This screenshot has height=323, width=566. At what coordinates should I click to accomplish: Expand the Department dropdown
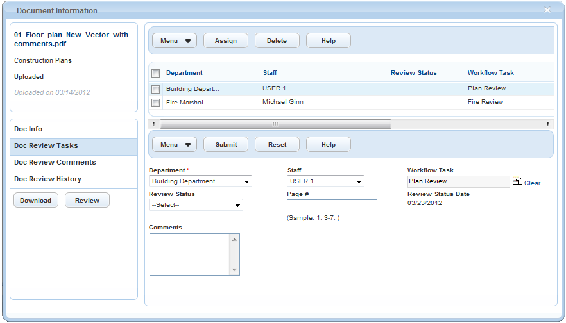click(200, 182)
